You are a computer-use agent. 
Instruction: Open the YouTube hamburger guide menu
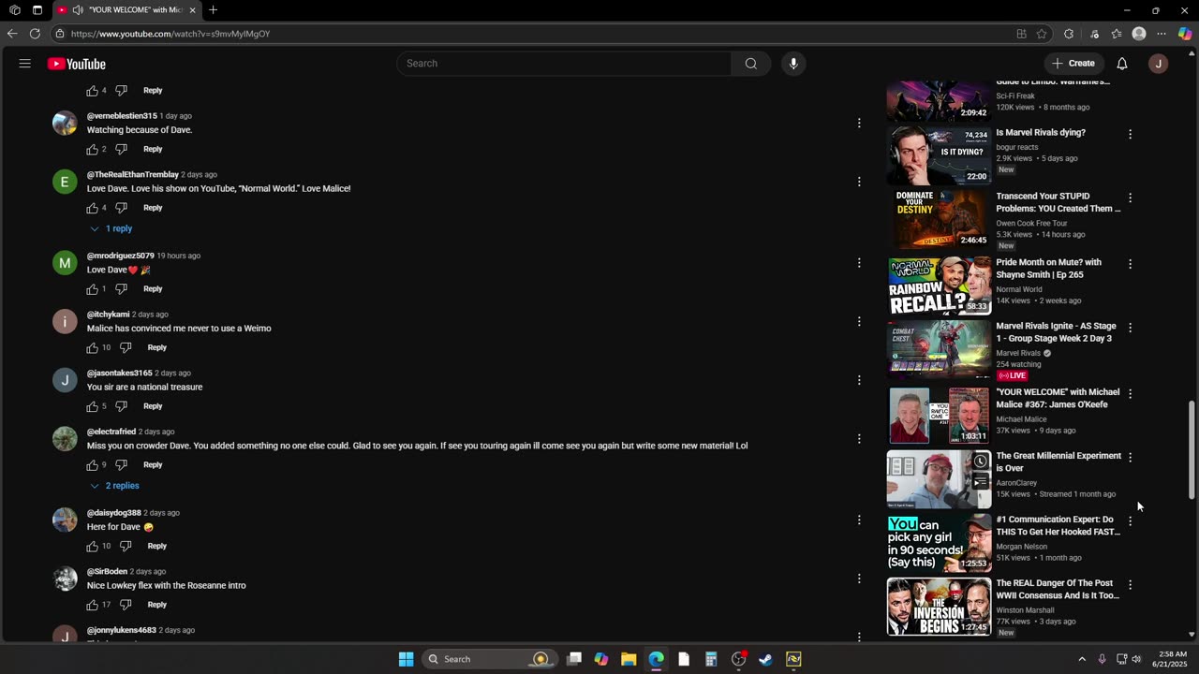click(x=25, y=64)
